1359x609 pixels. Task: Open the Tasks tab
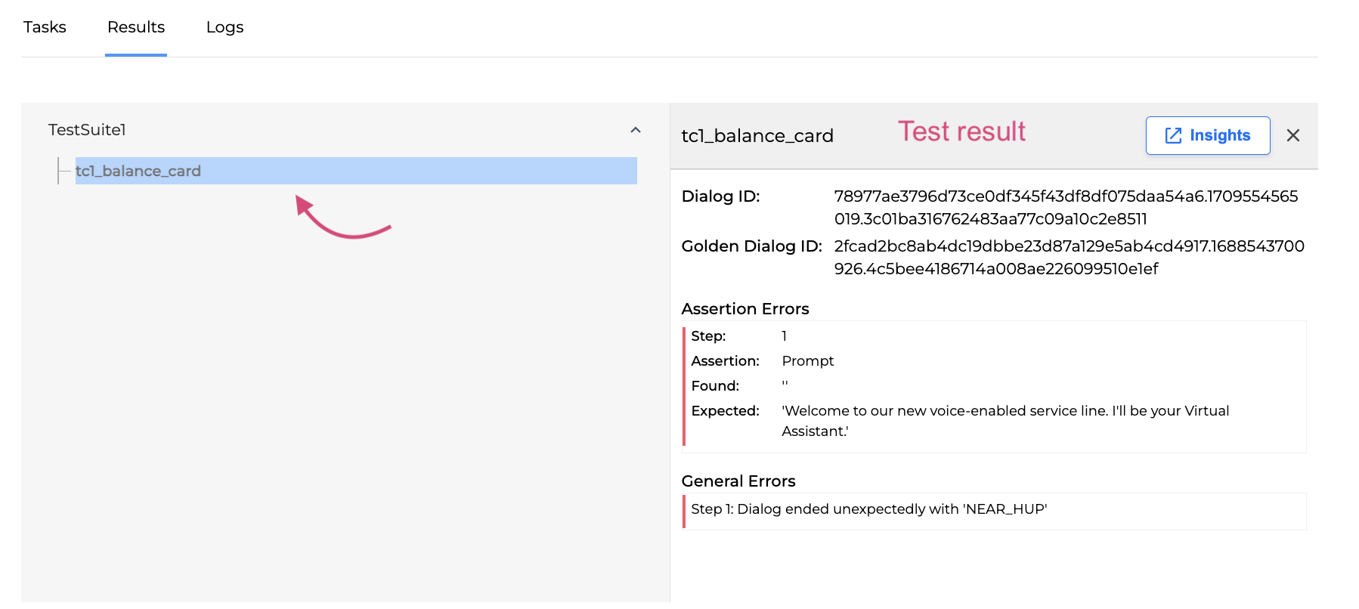click(45, 27)
